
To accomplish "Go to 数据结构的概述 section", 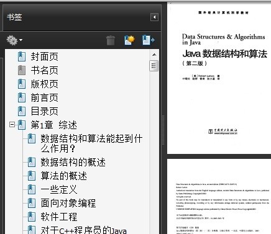I will coord(73,162).
